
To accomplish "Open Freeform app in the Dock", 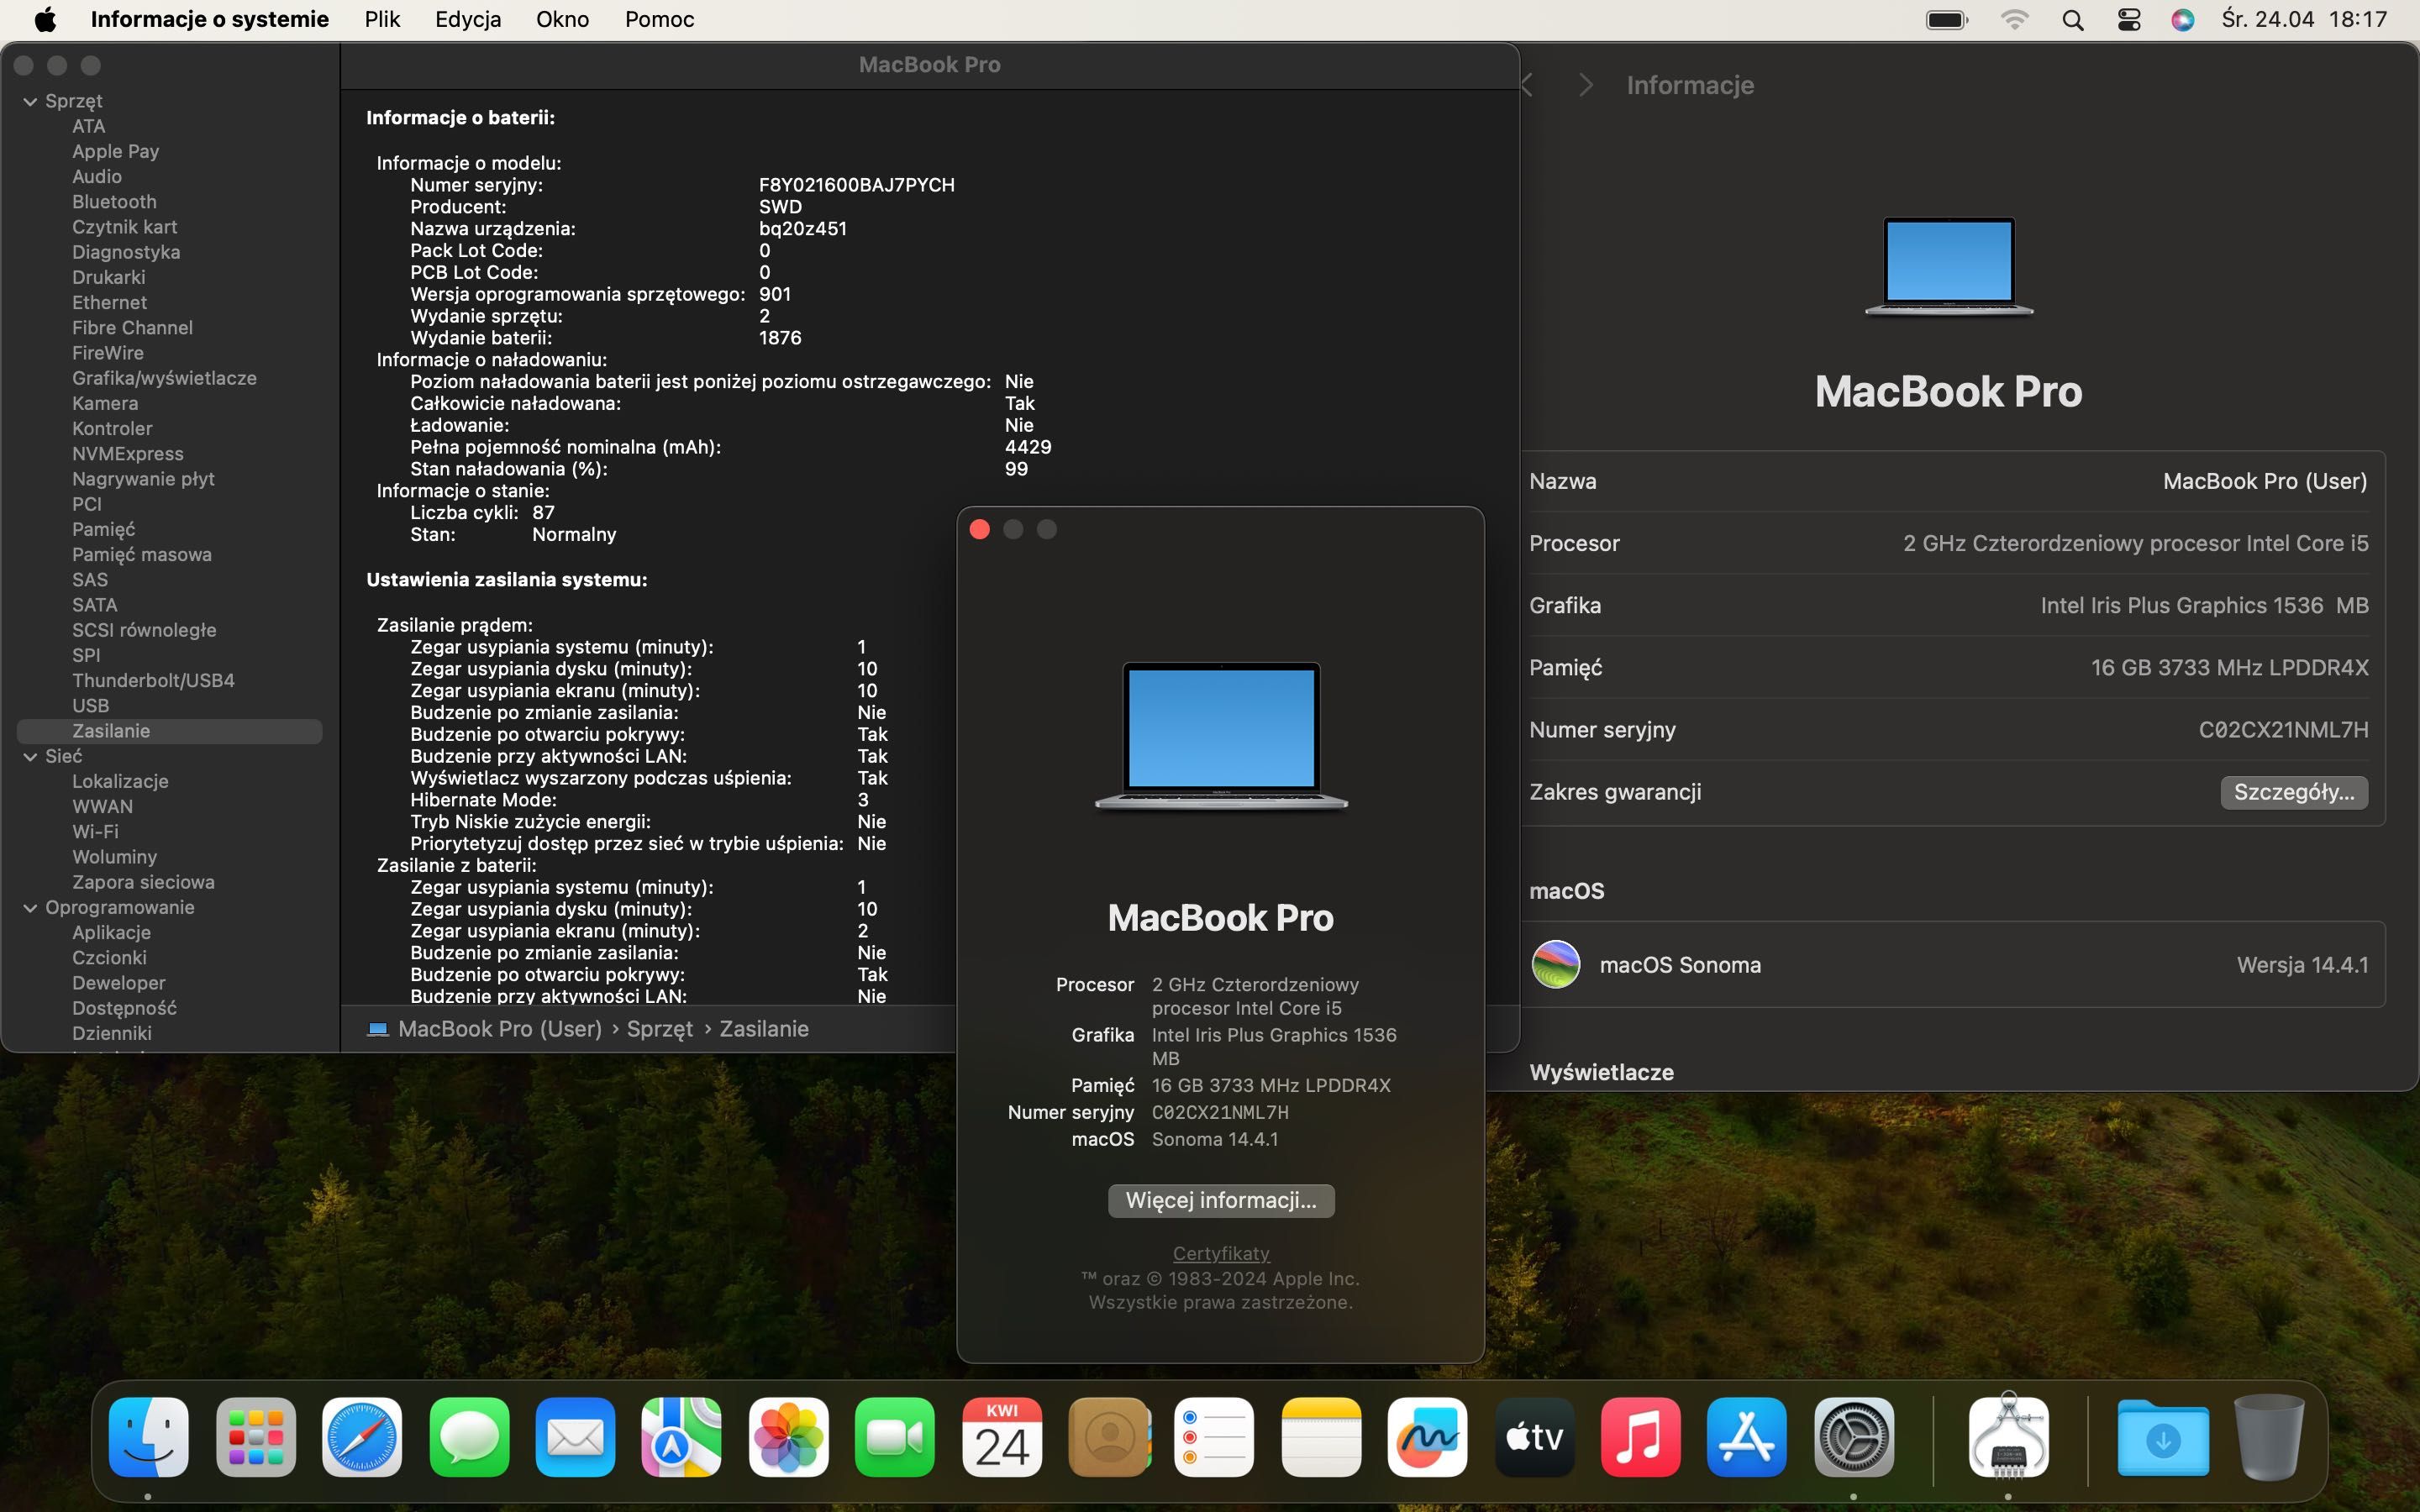I will pyautogui.click(x=1427, y=1437).
